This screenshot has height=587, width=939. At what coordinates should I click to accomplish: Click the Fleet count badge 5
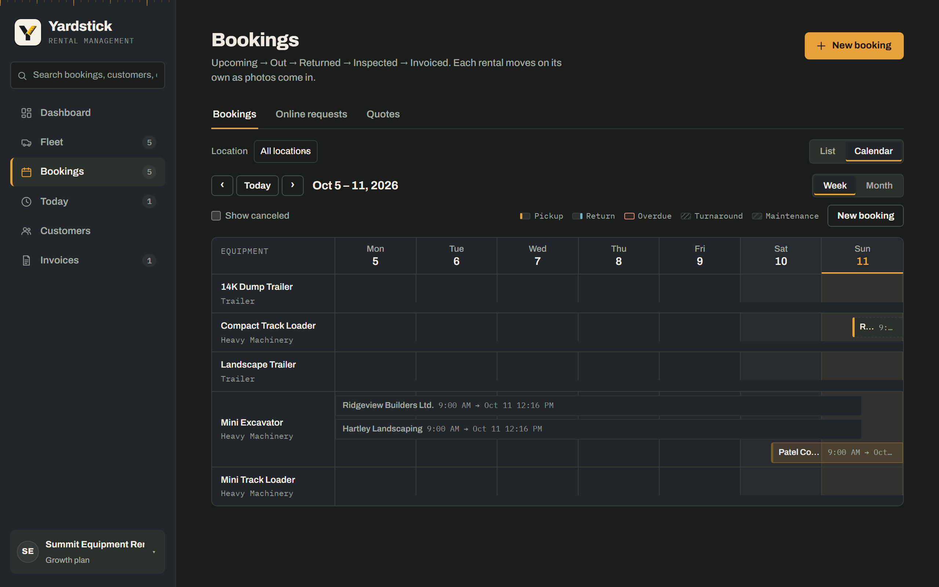pos(149,142)
